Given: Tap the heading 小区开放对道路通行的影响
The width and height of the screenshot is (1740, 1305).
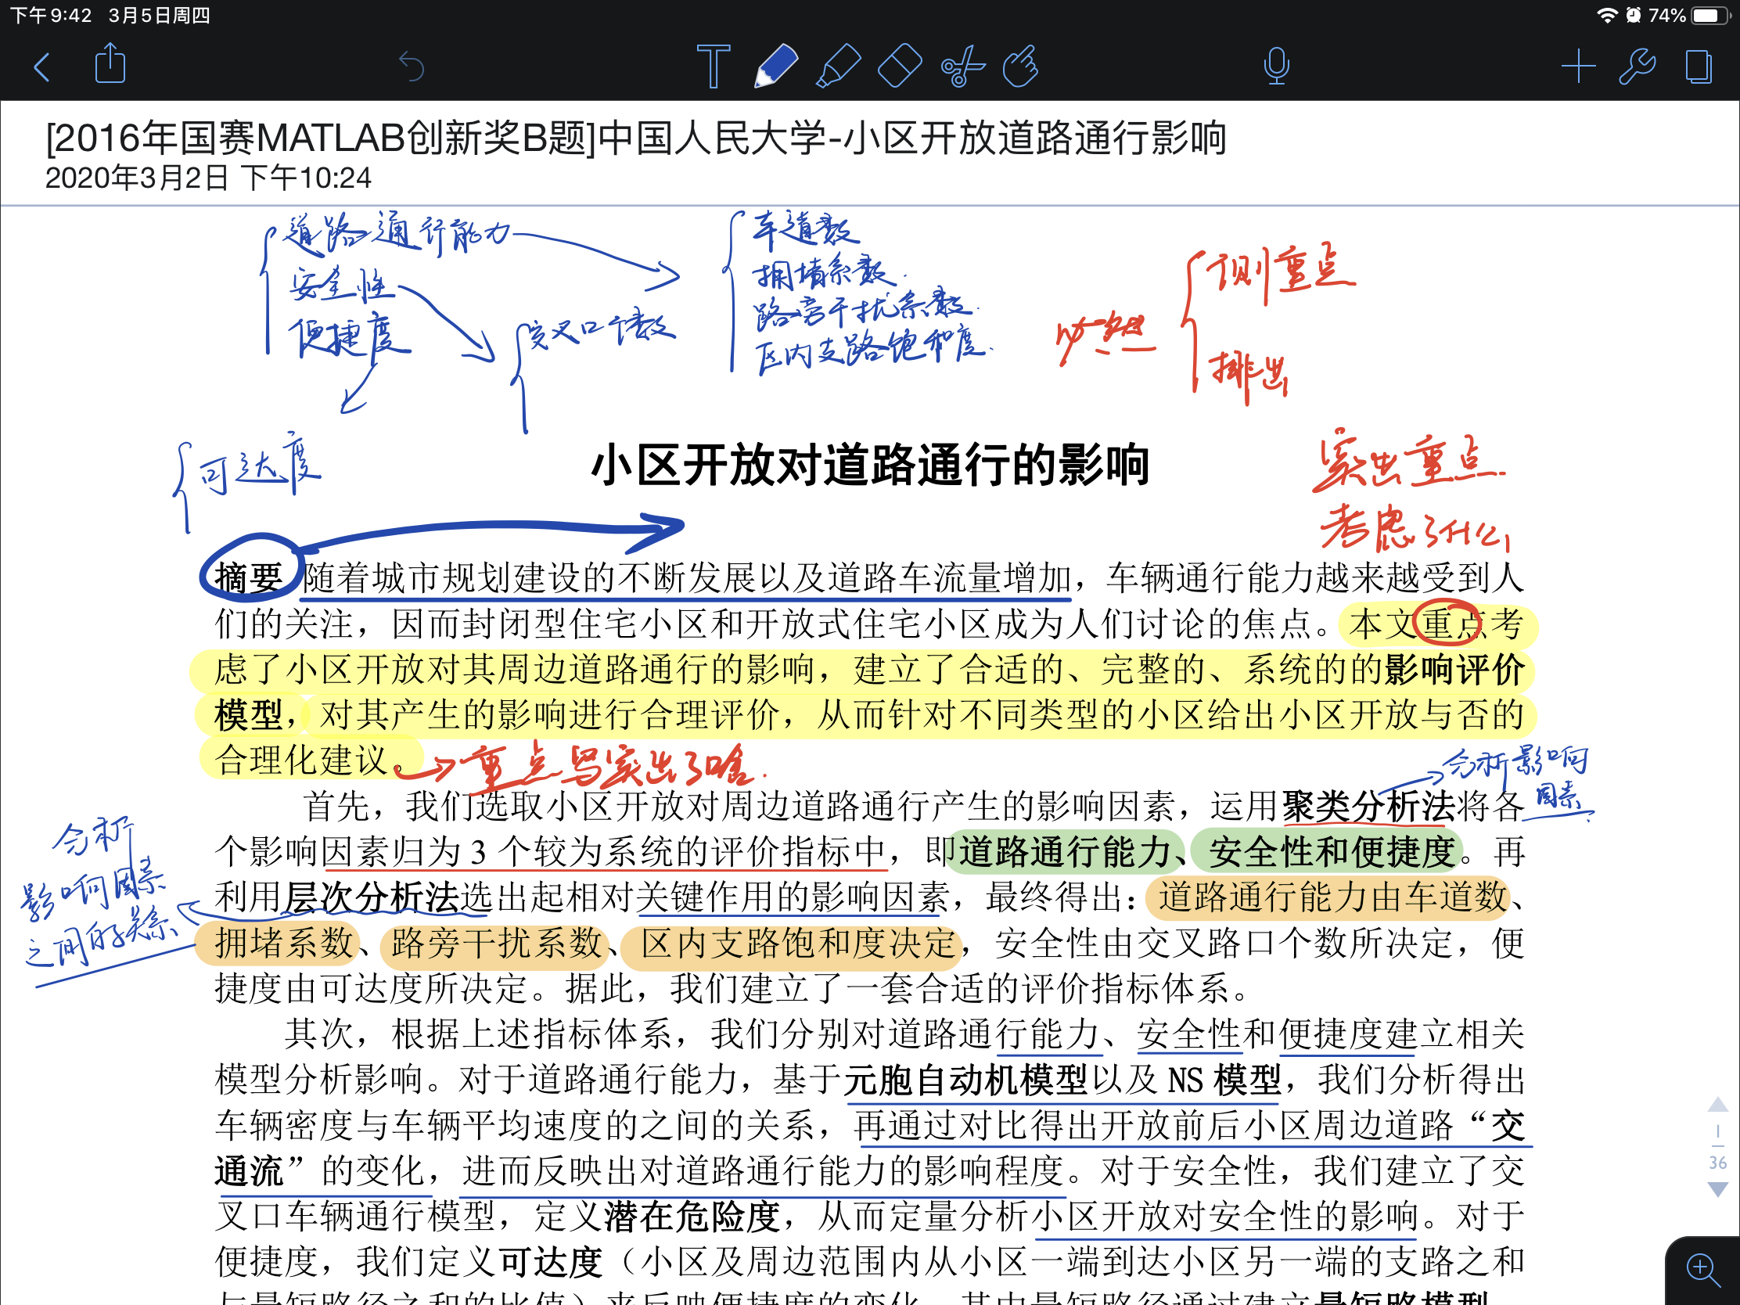Looking at the screenshot, I should 870,465.
